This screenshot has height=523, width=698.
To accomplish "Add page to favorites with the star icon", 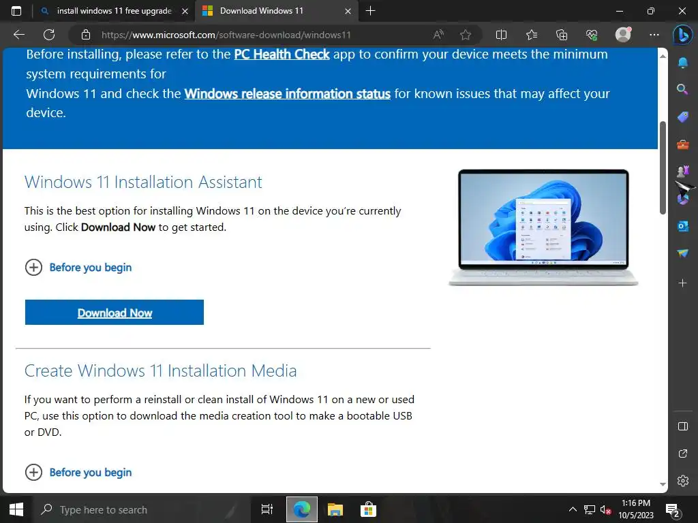I will tap(466, 35).
